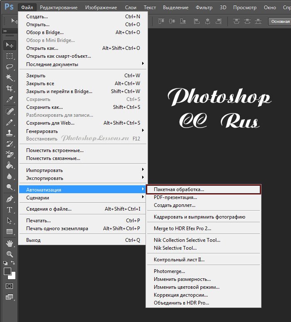This screenshot has height=322, width=291.
Task: Select the Horizontal Type tool
Action: coord(9,210)
